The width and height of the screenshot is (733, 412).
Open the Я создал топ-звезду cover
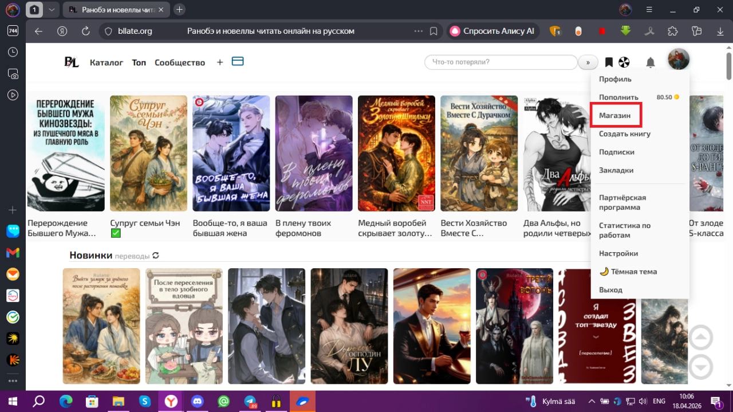pos(597,326)
